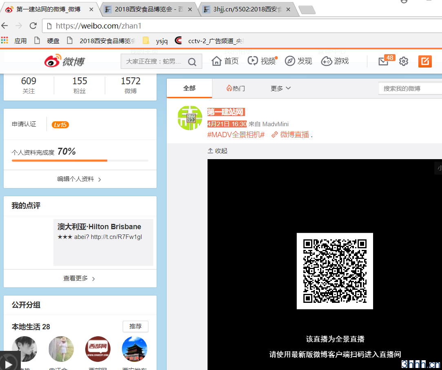Viewport: 442px width, 370px height.
Task: Expand the 更多 dropdown filter
Action: point(281,88)
